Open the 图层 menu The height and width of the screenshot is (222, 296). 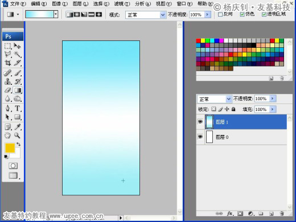[x=80, y=4]
